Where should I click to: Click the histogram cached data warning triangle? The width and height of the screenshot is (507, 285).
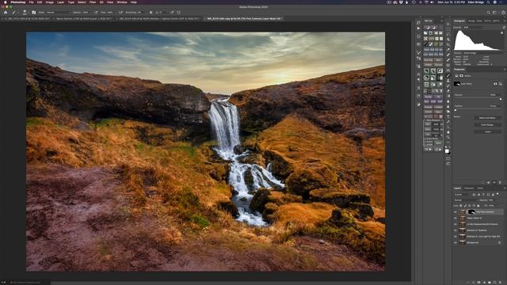pyautogui.click(x=502, y=32)
